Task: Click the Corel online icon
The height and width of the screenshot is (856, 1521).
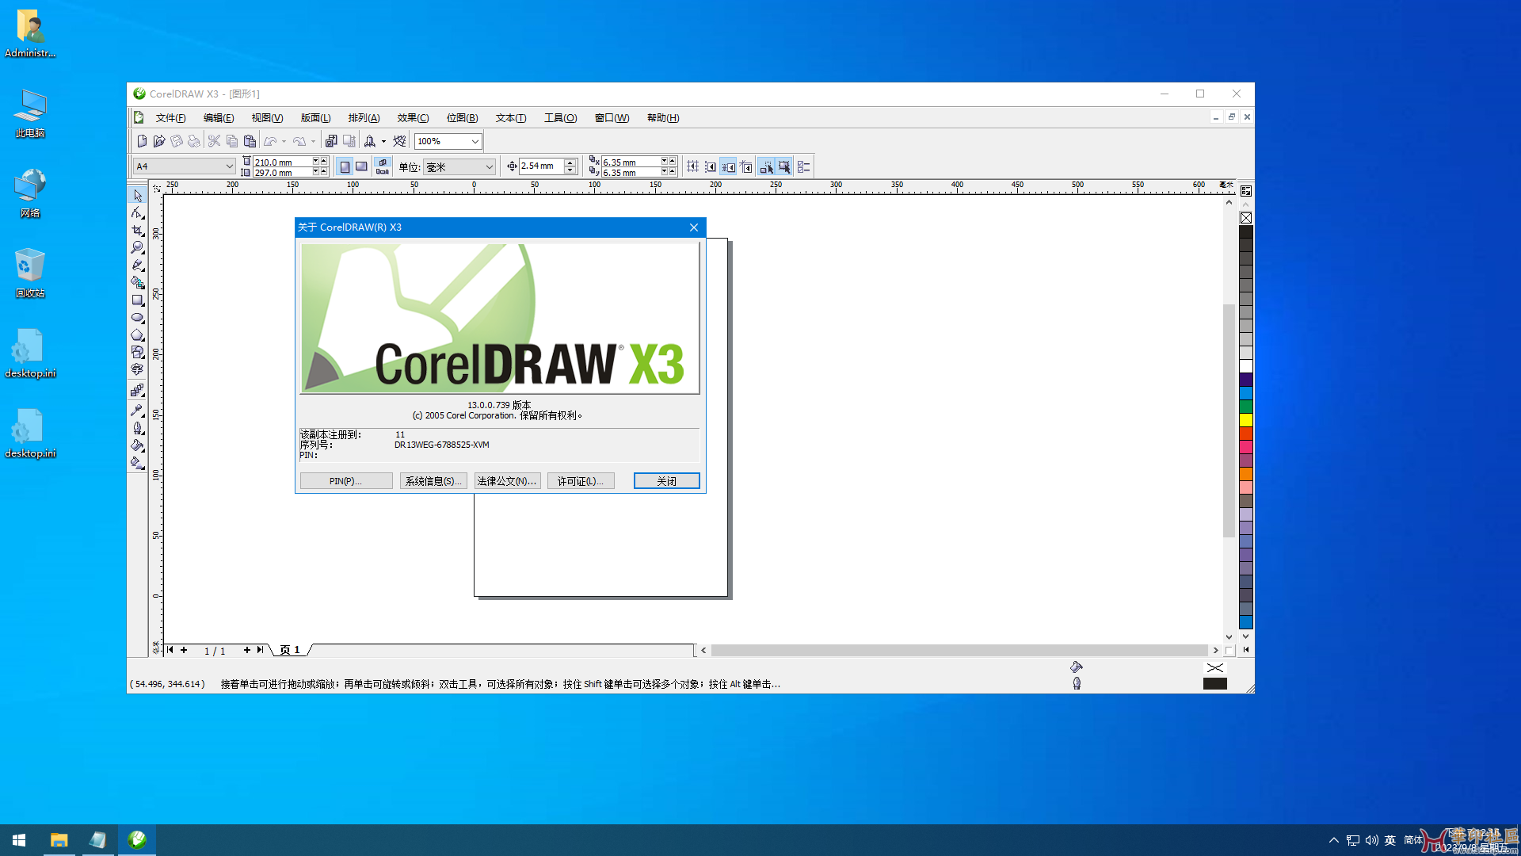Action: click(x=399, y=141)
